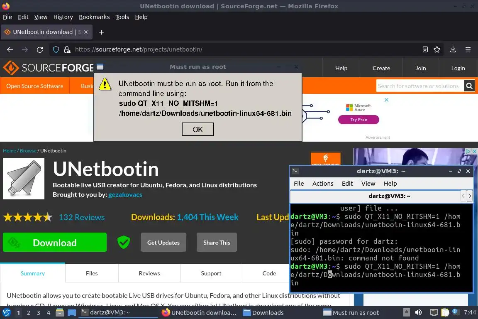The width and height of the screenshot is (478, 319).
Task: Select the Summary tab
Action: [33, 273]
